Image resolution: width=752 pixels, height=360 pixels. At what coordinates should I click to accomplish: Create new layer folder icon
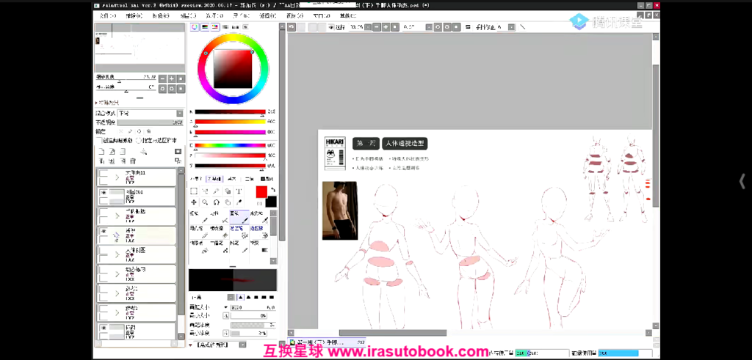(x=123, y=151)
